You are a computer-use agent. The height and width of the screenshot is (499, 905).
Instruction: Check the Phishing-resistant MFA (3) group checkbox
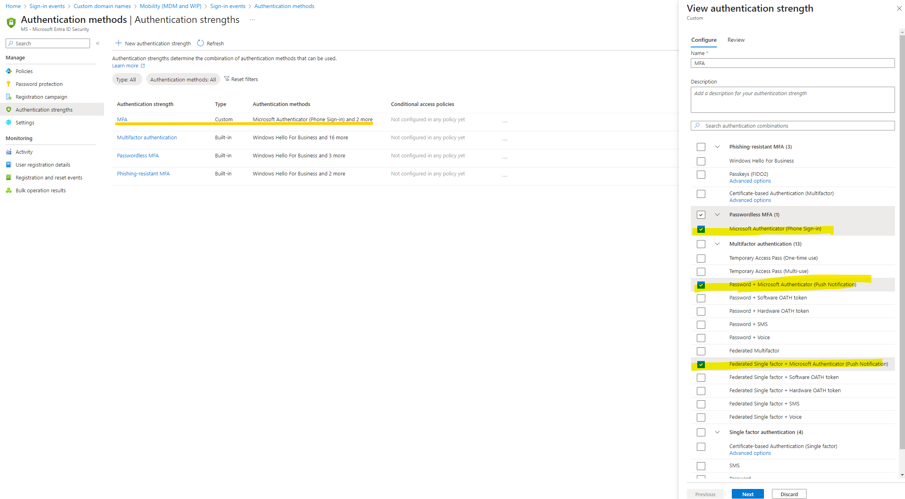tap(701, 147)
